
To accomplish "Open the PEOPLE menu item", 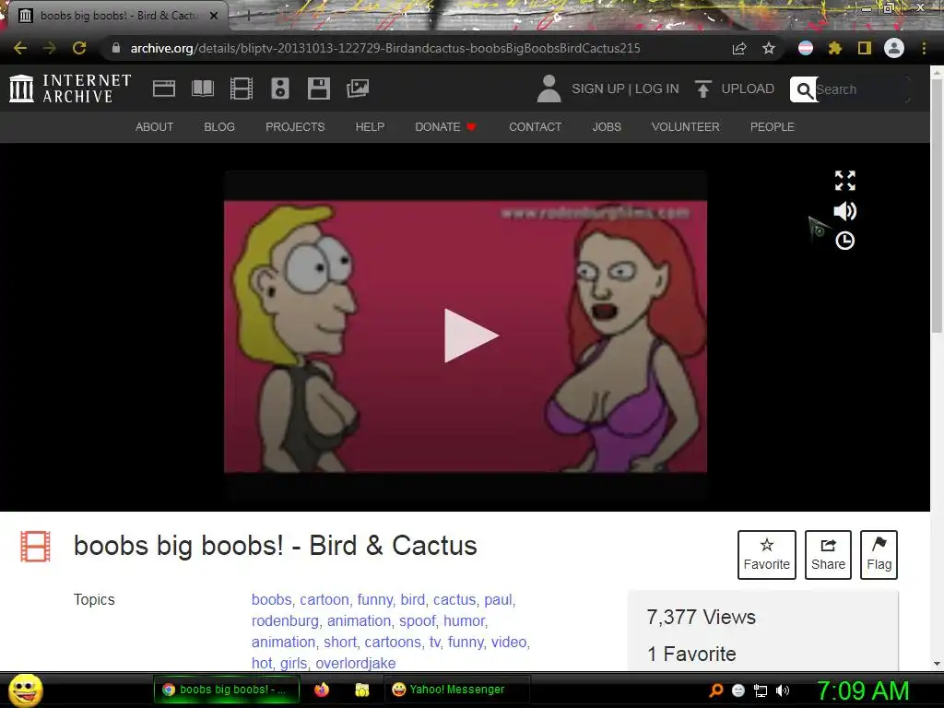I will coord(773,127).
